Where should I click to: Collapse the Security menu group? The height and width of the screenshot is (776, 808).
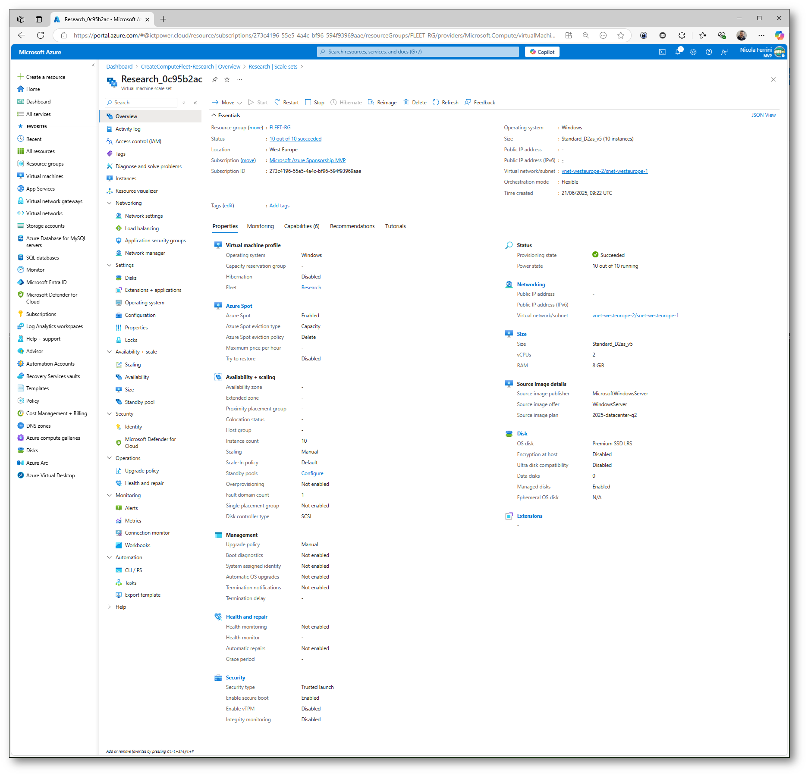[x=109, y=414]
